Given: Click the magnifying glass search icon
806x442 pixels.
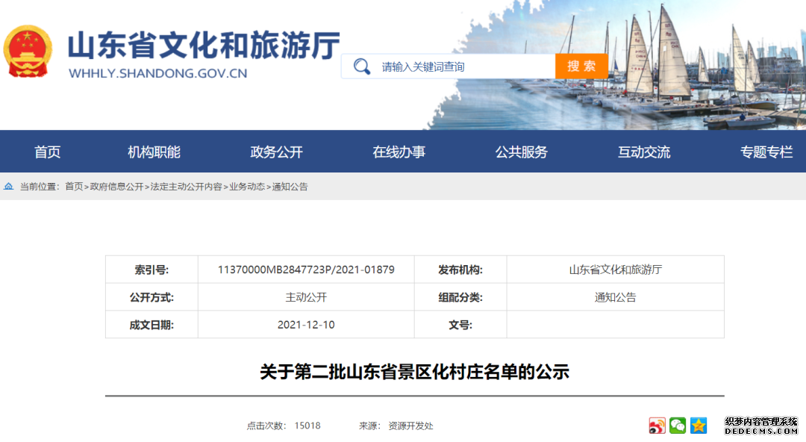Looking at the screenshot, I should [362, 66].
